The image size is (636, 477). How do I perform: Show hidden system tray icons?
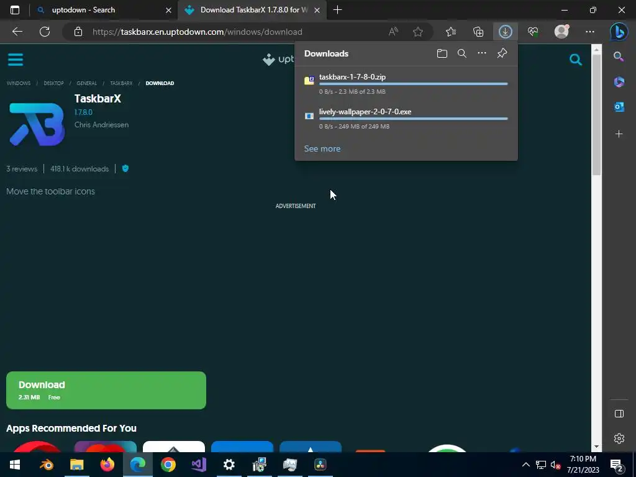click(x=525, y=465)
